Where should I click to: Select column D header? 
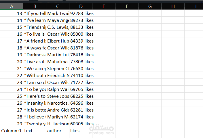tap(81, 6)
